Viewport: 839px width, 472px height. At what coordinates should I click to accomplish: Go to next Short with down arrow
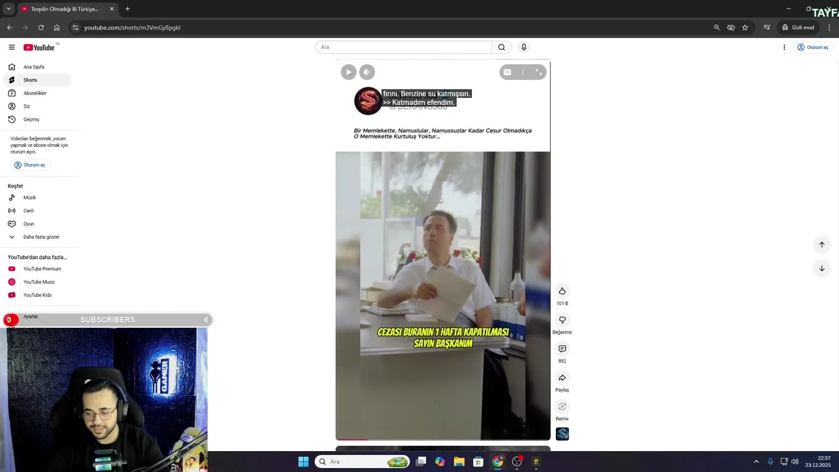tap(821, 268)
